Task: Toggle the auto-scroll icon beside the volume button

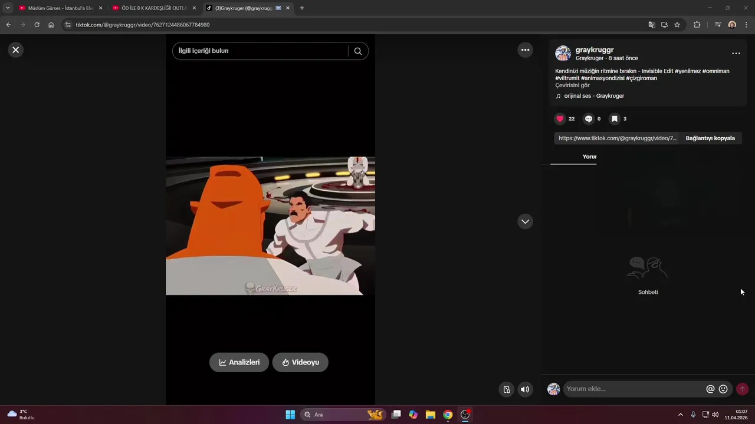Action: [506, 389]
